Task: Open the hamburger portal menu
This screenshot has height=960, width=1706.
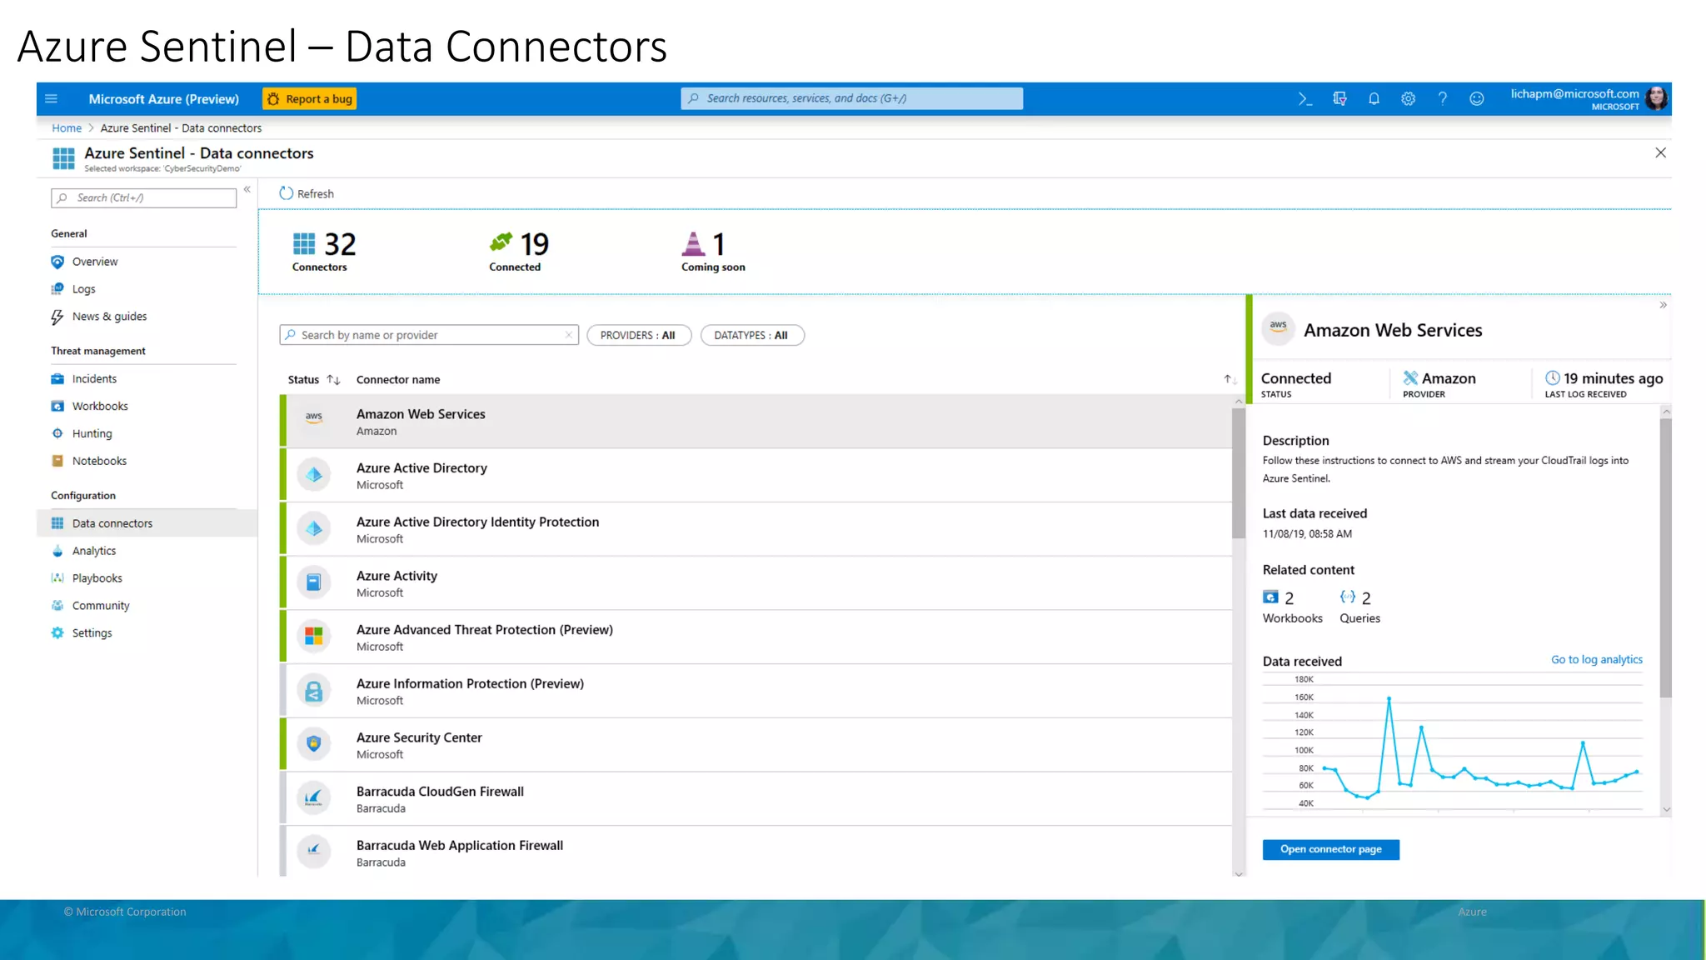Action: [51, 99]
